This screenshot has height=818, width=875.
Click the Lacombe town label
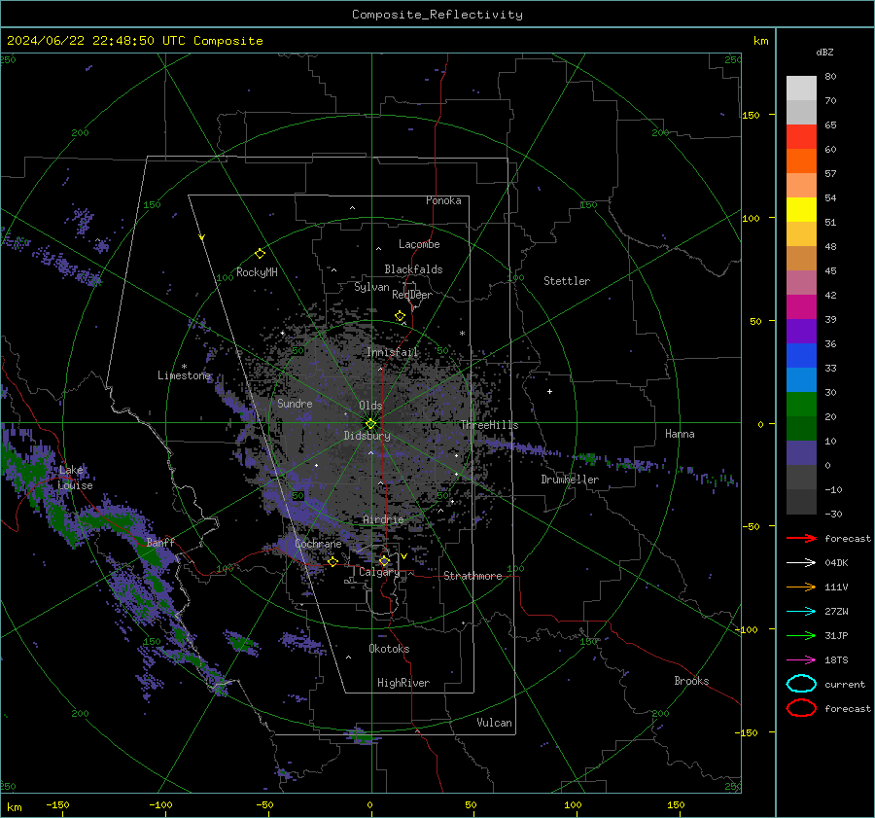(419, 244)
